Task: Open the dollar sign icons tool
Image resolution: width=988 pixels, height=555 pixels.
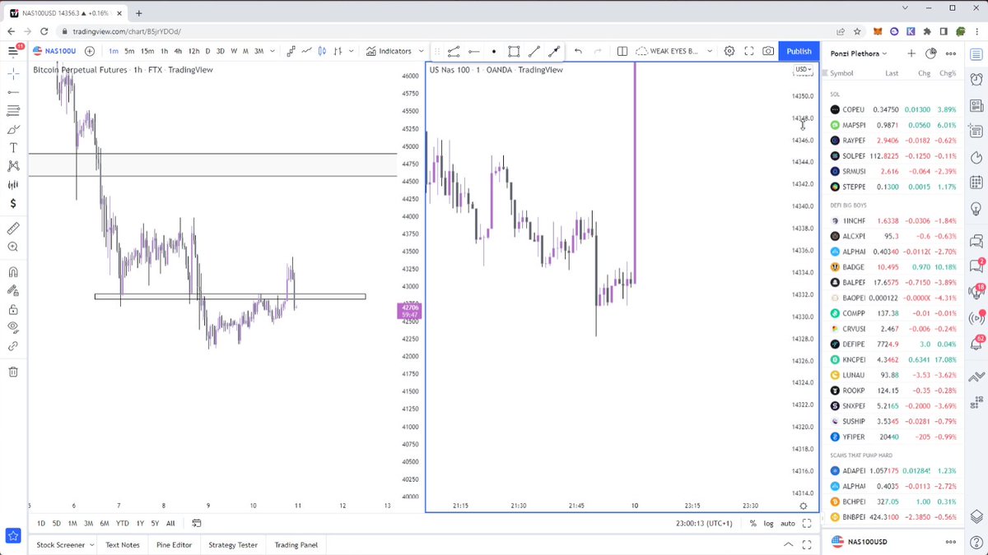Action: point(13,203)
